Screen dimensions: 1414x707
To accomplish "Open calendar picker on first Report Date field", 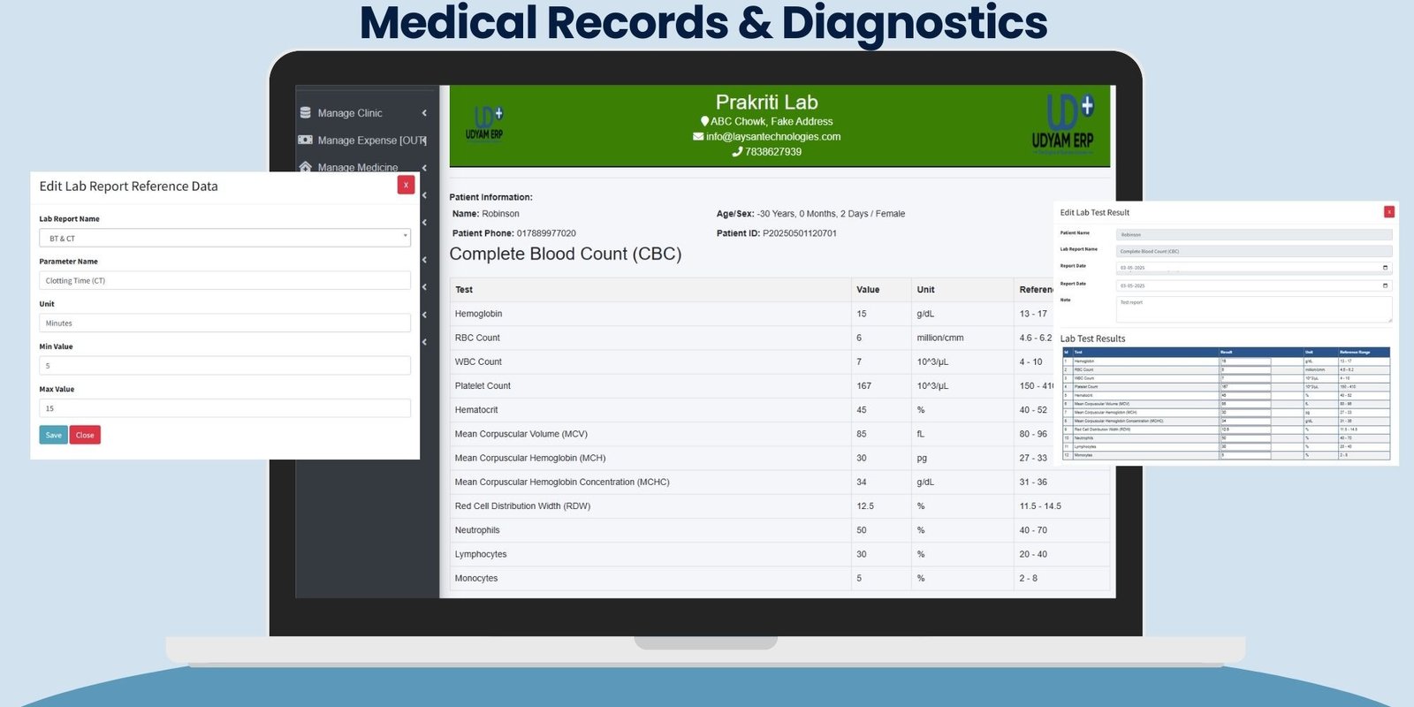I will [x=1385, y=268].
